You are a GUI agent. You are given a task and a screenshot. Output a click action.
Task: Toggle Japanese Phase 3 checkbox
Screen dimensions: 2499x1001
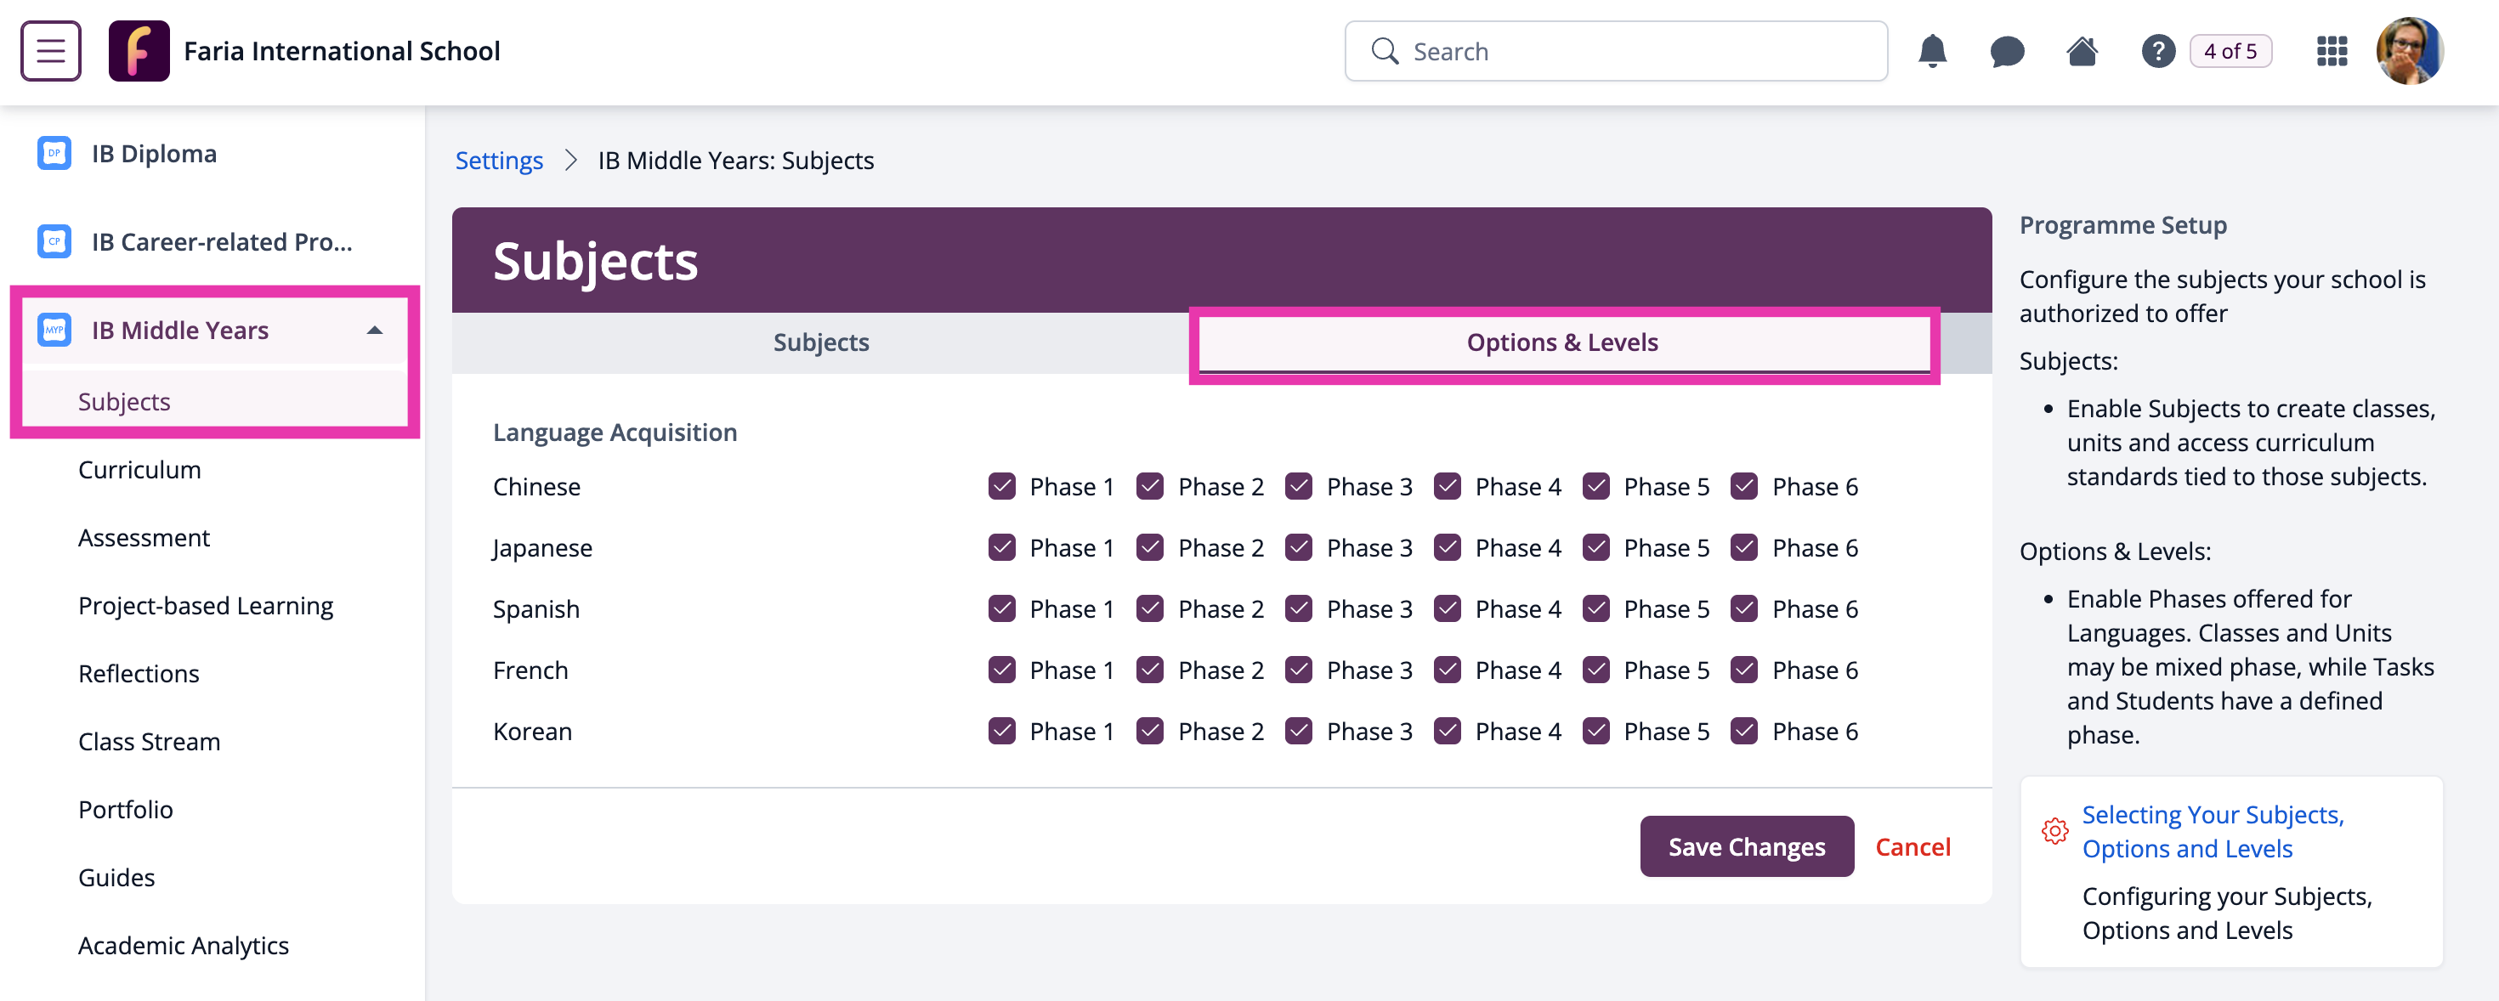pos(1298,547)
